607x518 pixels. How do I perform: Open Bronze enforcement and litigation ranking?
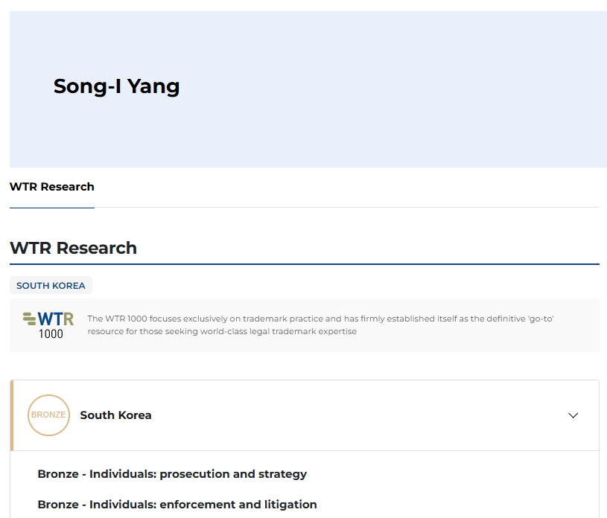[x=177, y=505]
